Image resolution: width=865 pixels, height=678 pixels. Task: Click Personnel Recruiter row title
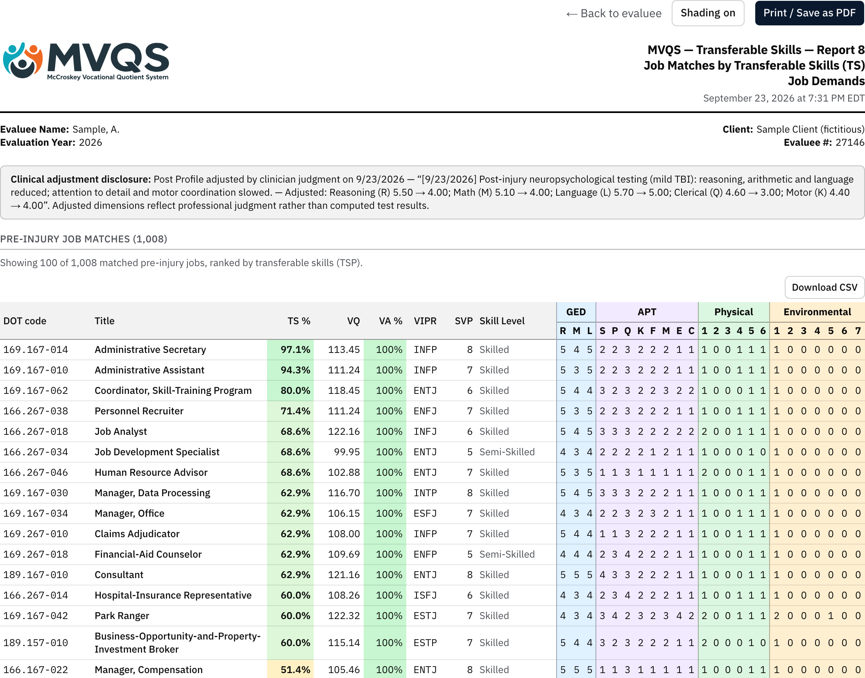pyautogui.click(x=139, y=411)
